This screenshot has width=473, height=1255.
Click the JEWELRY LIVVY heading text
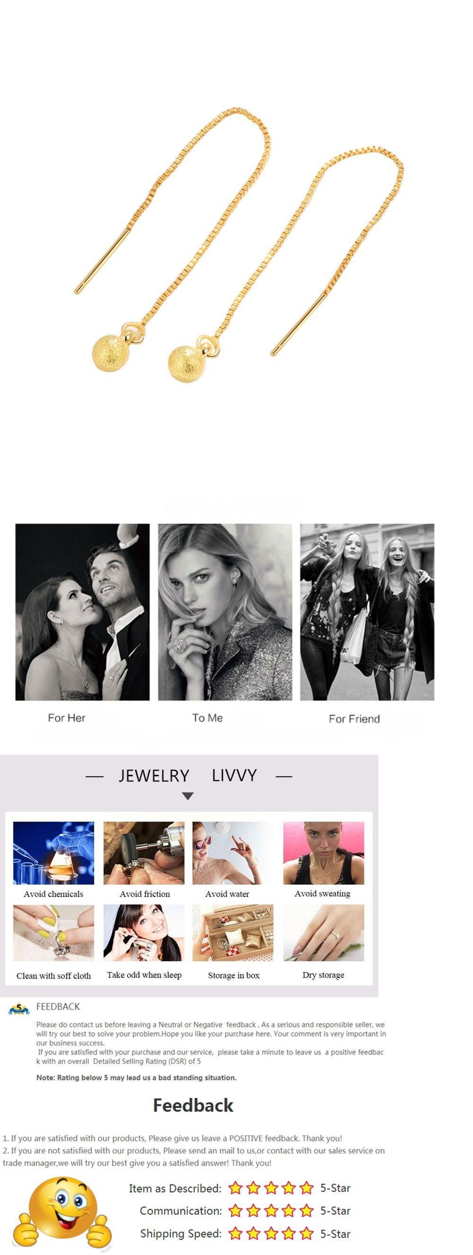[x=188, y=775]
